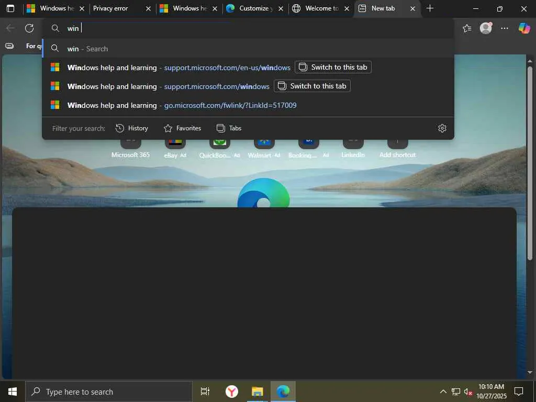This screenshot has height=402, width=536.
Task: Open a new tab with plus button
Action: point(430,8)
